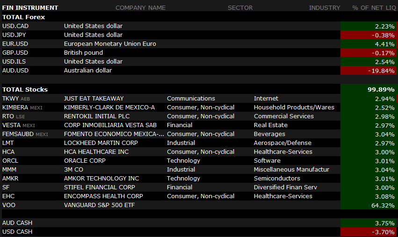Click the -0.38% value for USD.JPY
Viewport: 398px width, 237px height.
tap(383, 35)
